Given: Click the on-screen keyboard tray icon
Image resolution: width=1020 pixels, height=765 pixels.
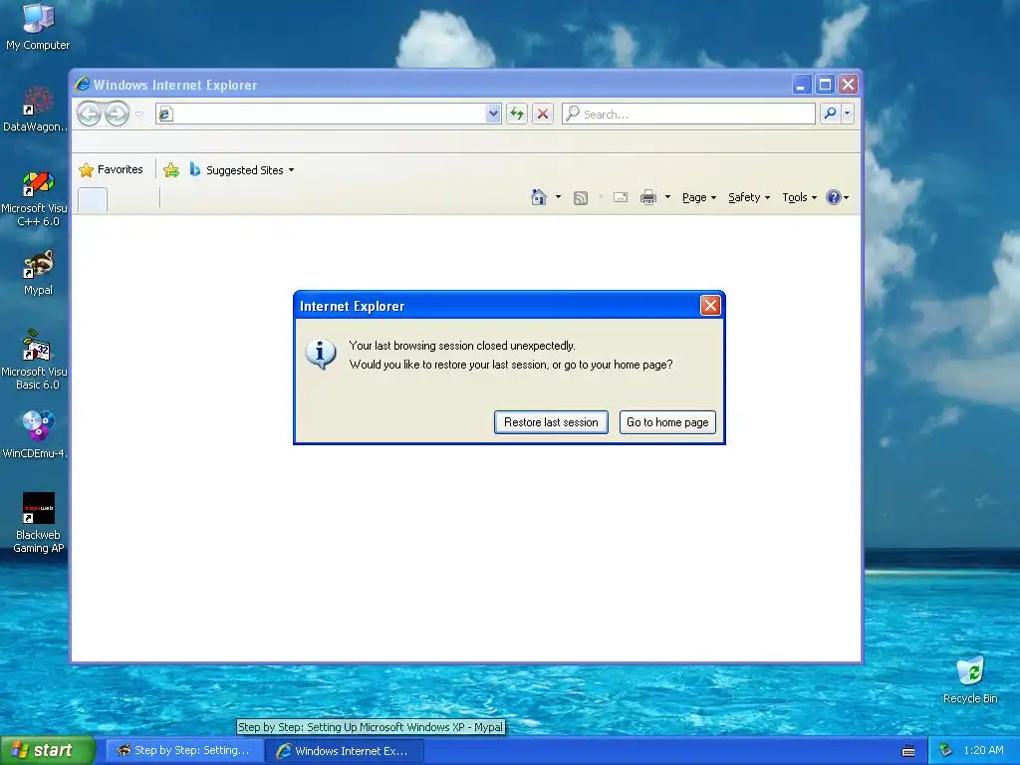Looking at the screenshot, I should point(908,751).
